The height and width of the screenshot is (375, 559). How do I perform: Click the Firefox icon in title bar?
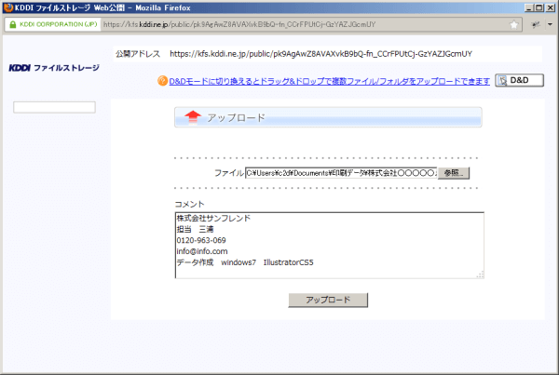[x=8, y=7]
